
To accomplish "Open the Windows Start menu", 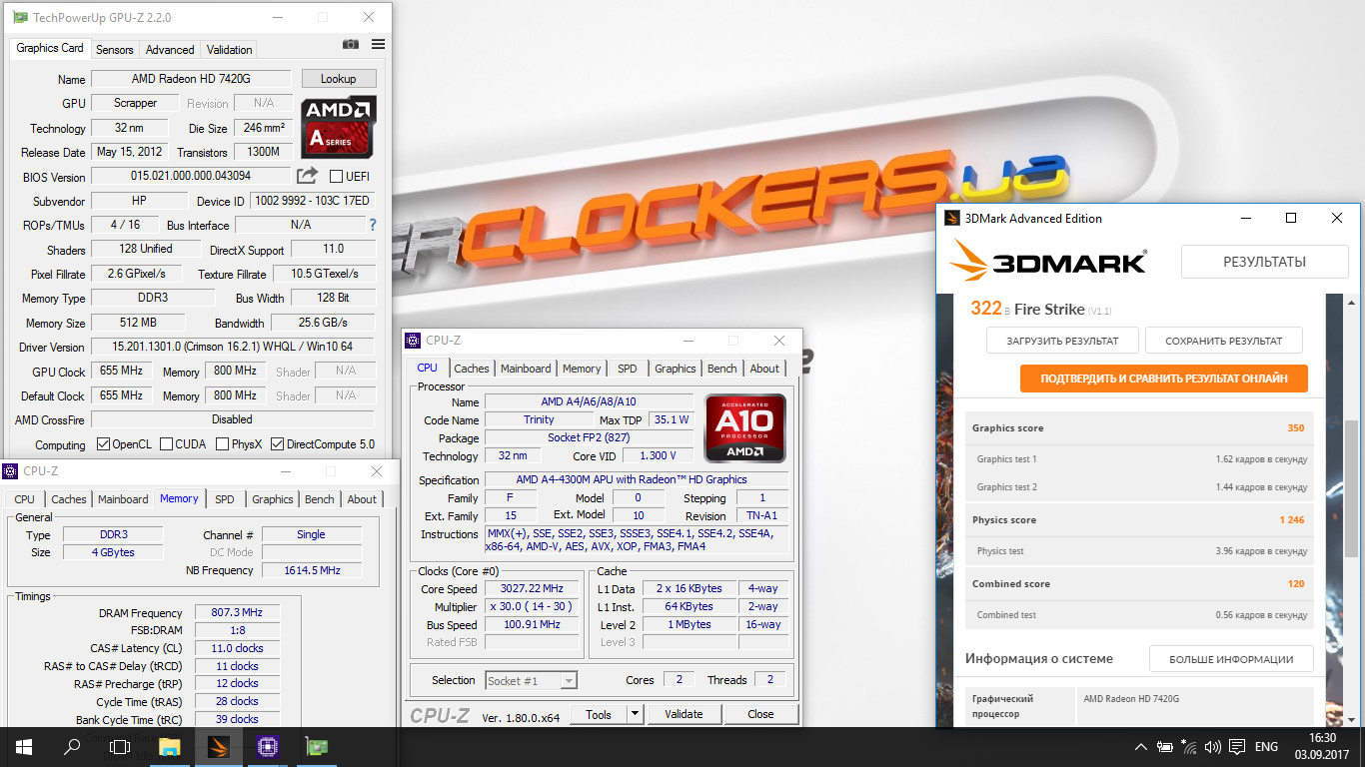I will click(x=24, y=746).
